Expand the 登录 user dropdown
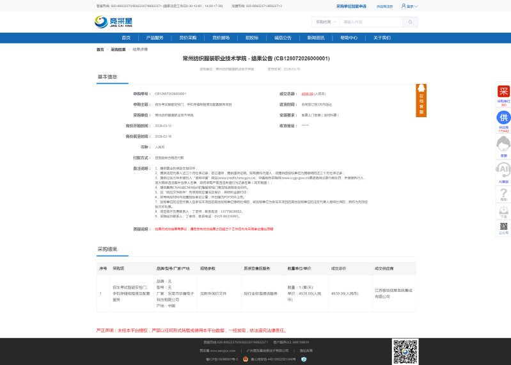Image resolution: width=511 pixels, height=365 pixels. 410,6
